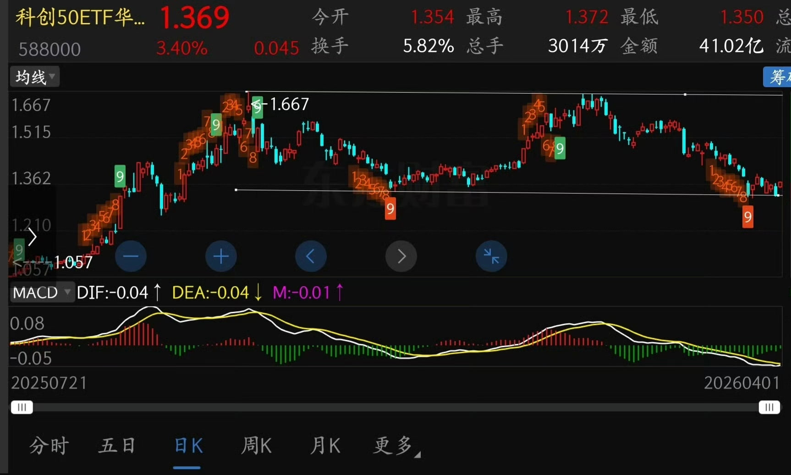Open the 均线 moving average dropdown

click(x=34, y=77)
